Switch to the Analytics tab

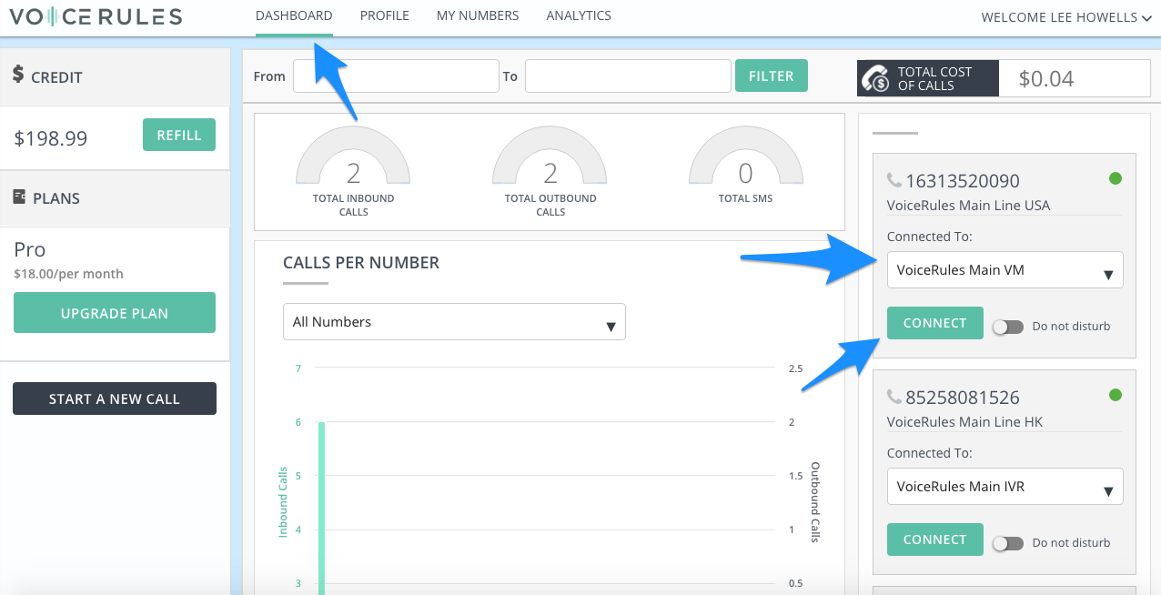(579, 15)
